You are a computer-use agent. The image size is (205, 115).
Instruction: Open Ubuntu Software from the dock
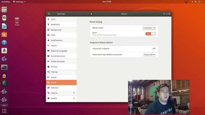coord(4,34)
